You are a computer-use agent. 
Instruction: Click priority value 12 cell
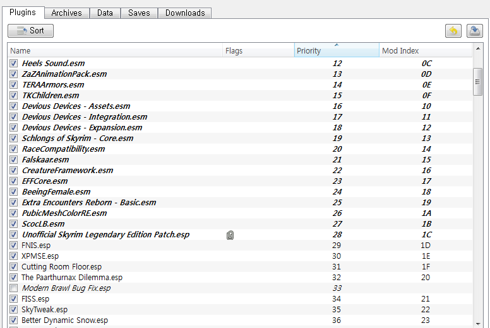pyautogui.click(x=337, y=64)
